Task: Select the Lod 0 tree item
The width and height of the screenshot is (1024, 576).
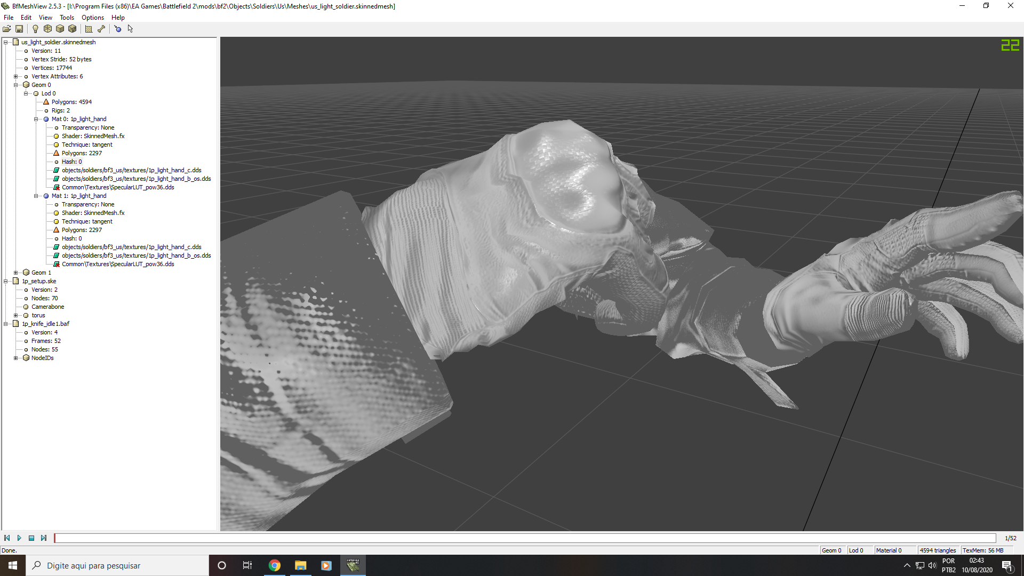Action: (49, 93)
